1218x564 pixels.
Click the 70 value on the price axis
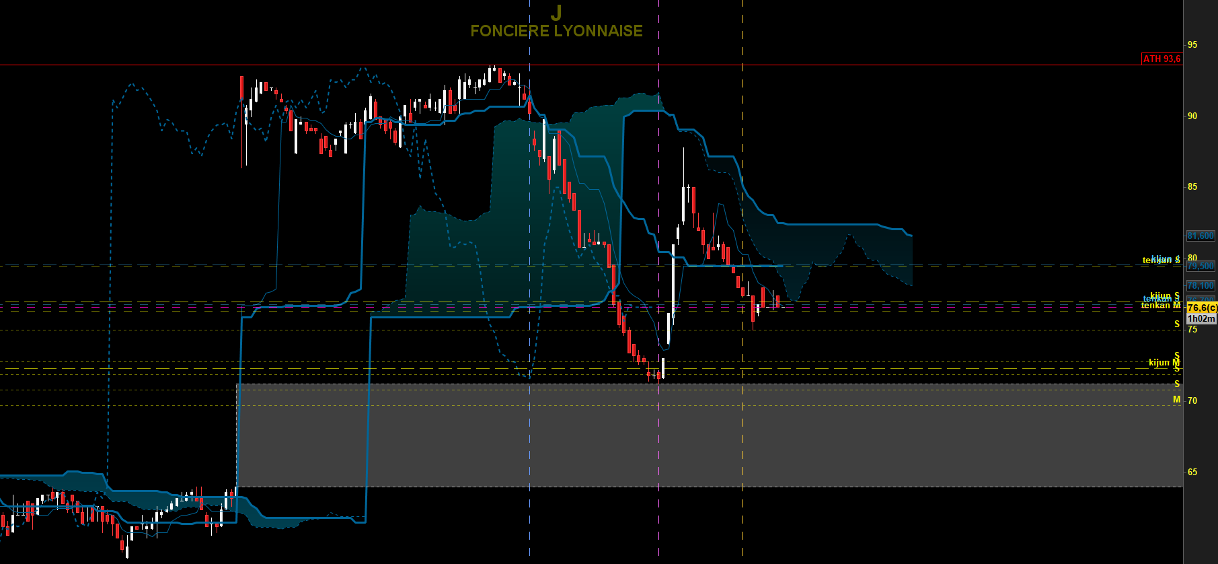coord(1192,400)
